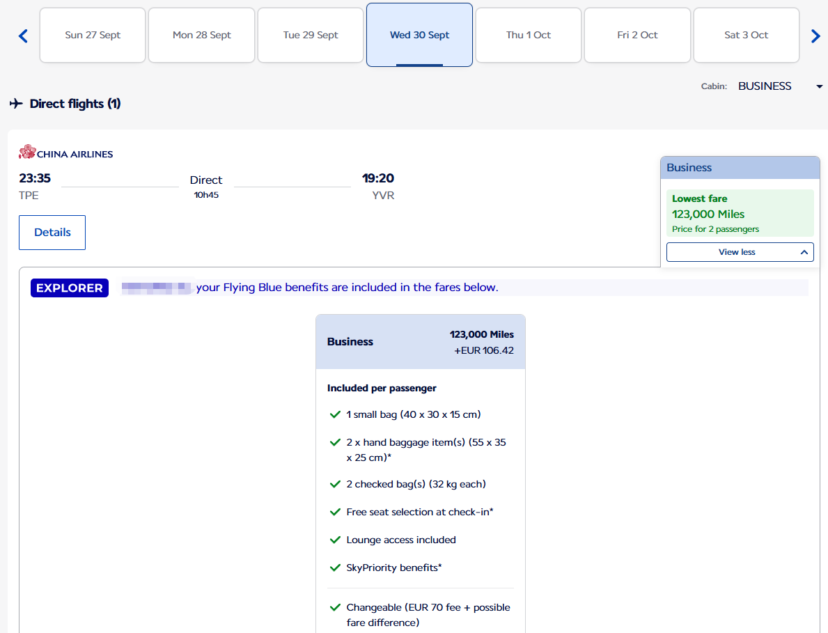Image resolution: width=828 pixels, height=633 pixels.
Task: Click the checkmark beside SkyPriority benefits
Action: click(x=335, y=568)
